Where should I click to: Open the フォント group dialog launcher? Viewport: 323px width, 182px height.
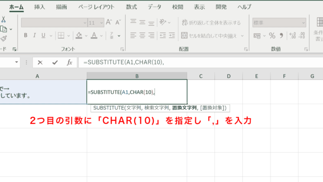pos(122,49)
